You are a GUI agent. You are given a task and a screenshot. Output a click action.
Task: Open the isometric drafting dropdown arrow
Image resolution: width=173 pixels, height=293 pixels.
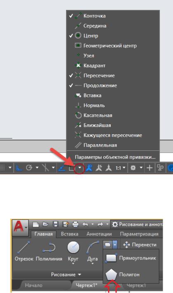[53, 167]
